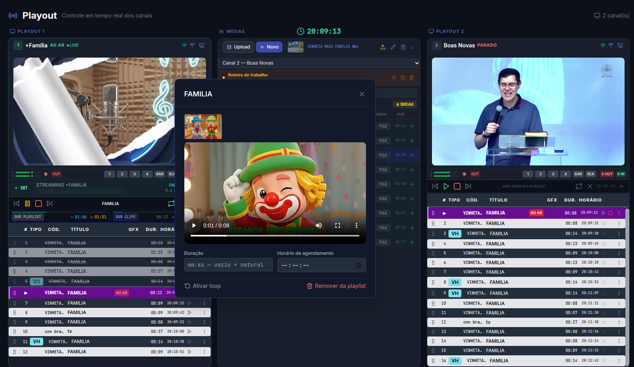Duplicate Roteiro de trabalho with copy icon
This screenshot has height=367, width=634.
tap(403, 78)
